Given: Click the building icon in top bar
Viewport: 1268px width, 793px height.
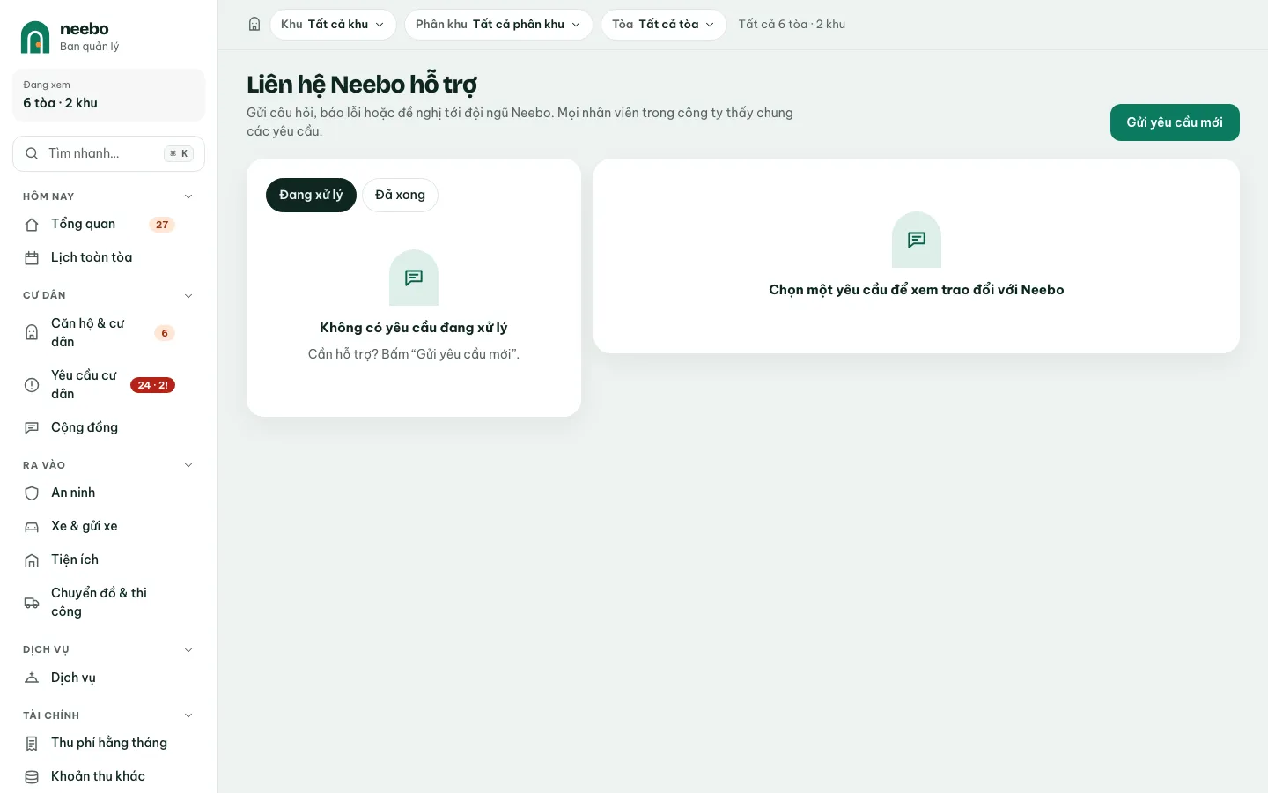Looking at the screenshot, I should point(254,25).
